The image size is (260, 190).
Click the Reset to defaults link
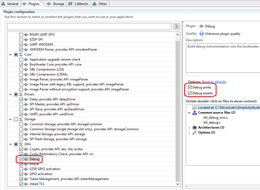click(x=214, y=82)
